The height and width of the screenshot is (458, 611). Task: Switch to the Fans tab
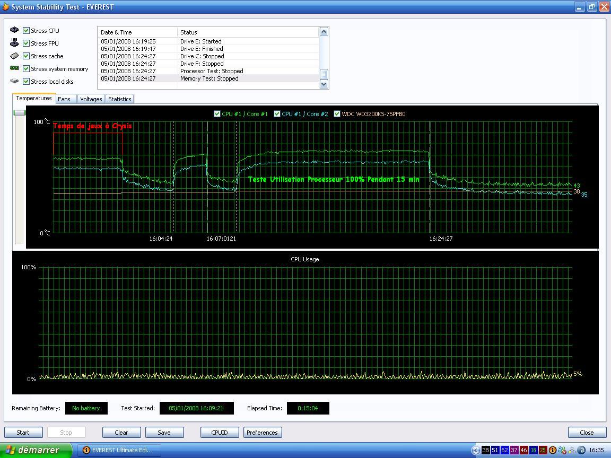click(x=64, y=99)
